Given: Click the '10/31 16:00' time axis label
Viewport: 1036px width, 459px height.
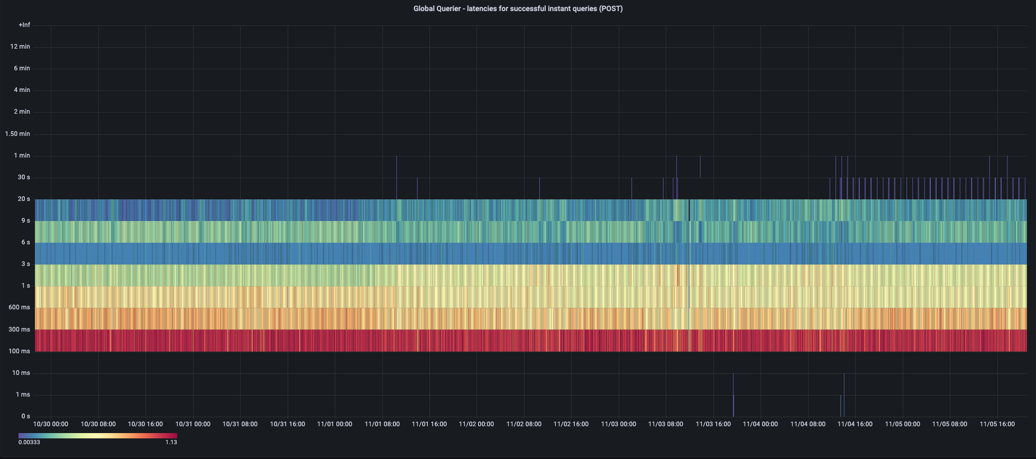Looking at the screenshot, I should [287, 424].
